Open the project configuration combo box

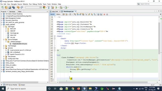33,7
